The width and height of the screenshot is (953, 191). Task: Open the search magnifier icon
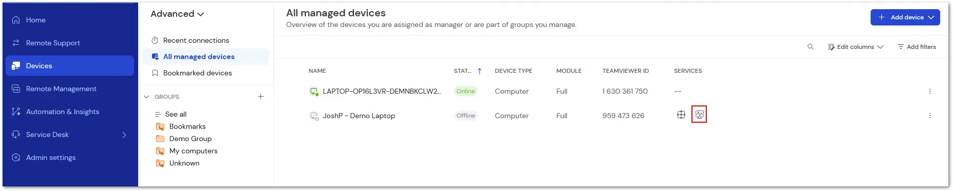pyautogui.click(x=810, y=47)
